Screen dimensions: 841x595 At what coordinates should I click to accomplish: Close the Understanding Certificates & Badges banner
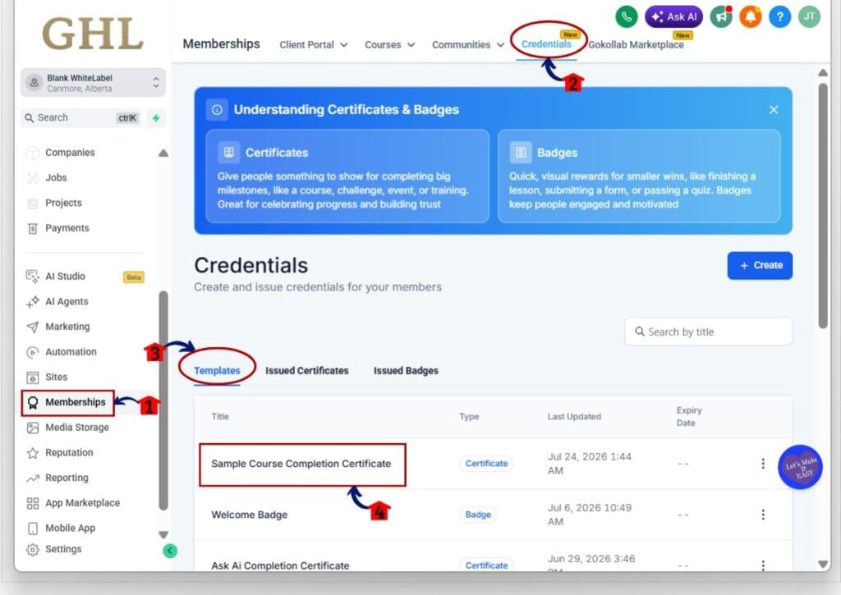tap(774, 110)
